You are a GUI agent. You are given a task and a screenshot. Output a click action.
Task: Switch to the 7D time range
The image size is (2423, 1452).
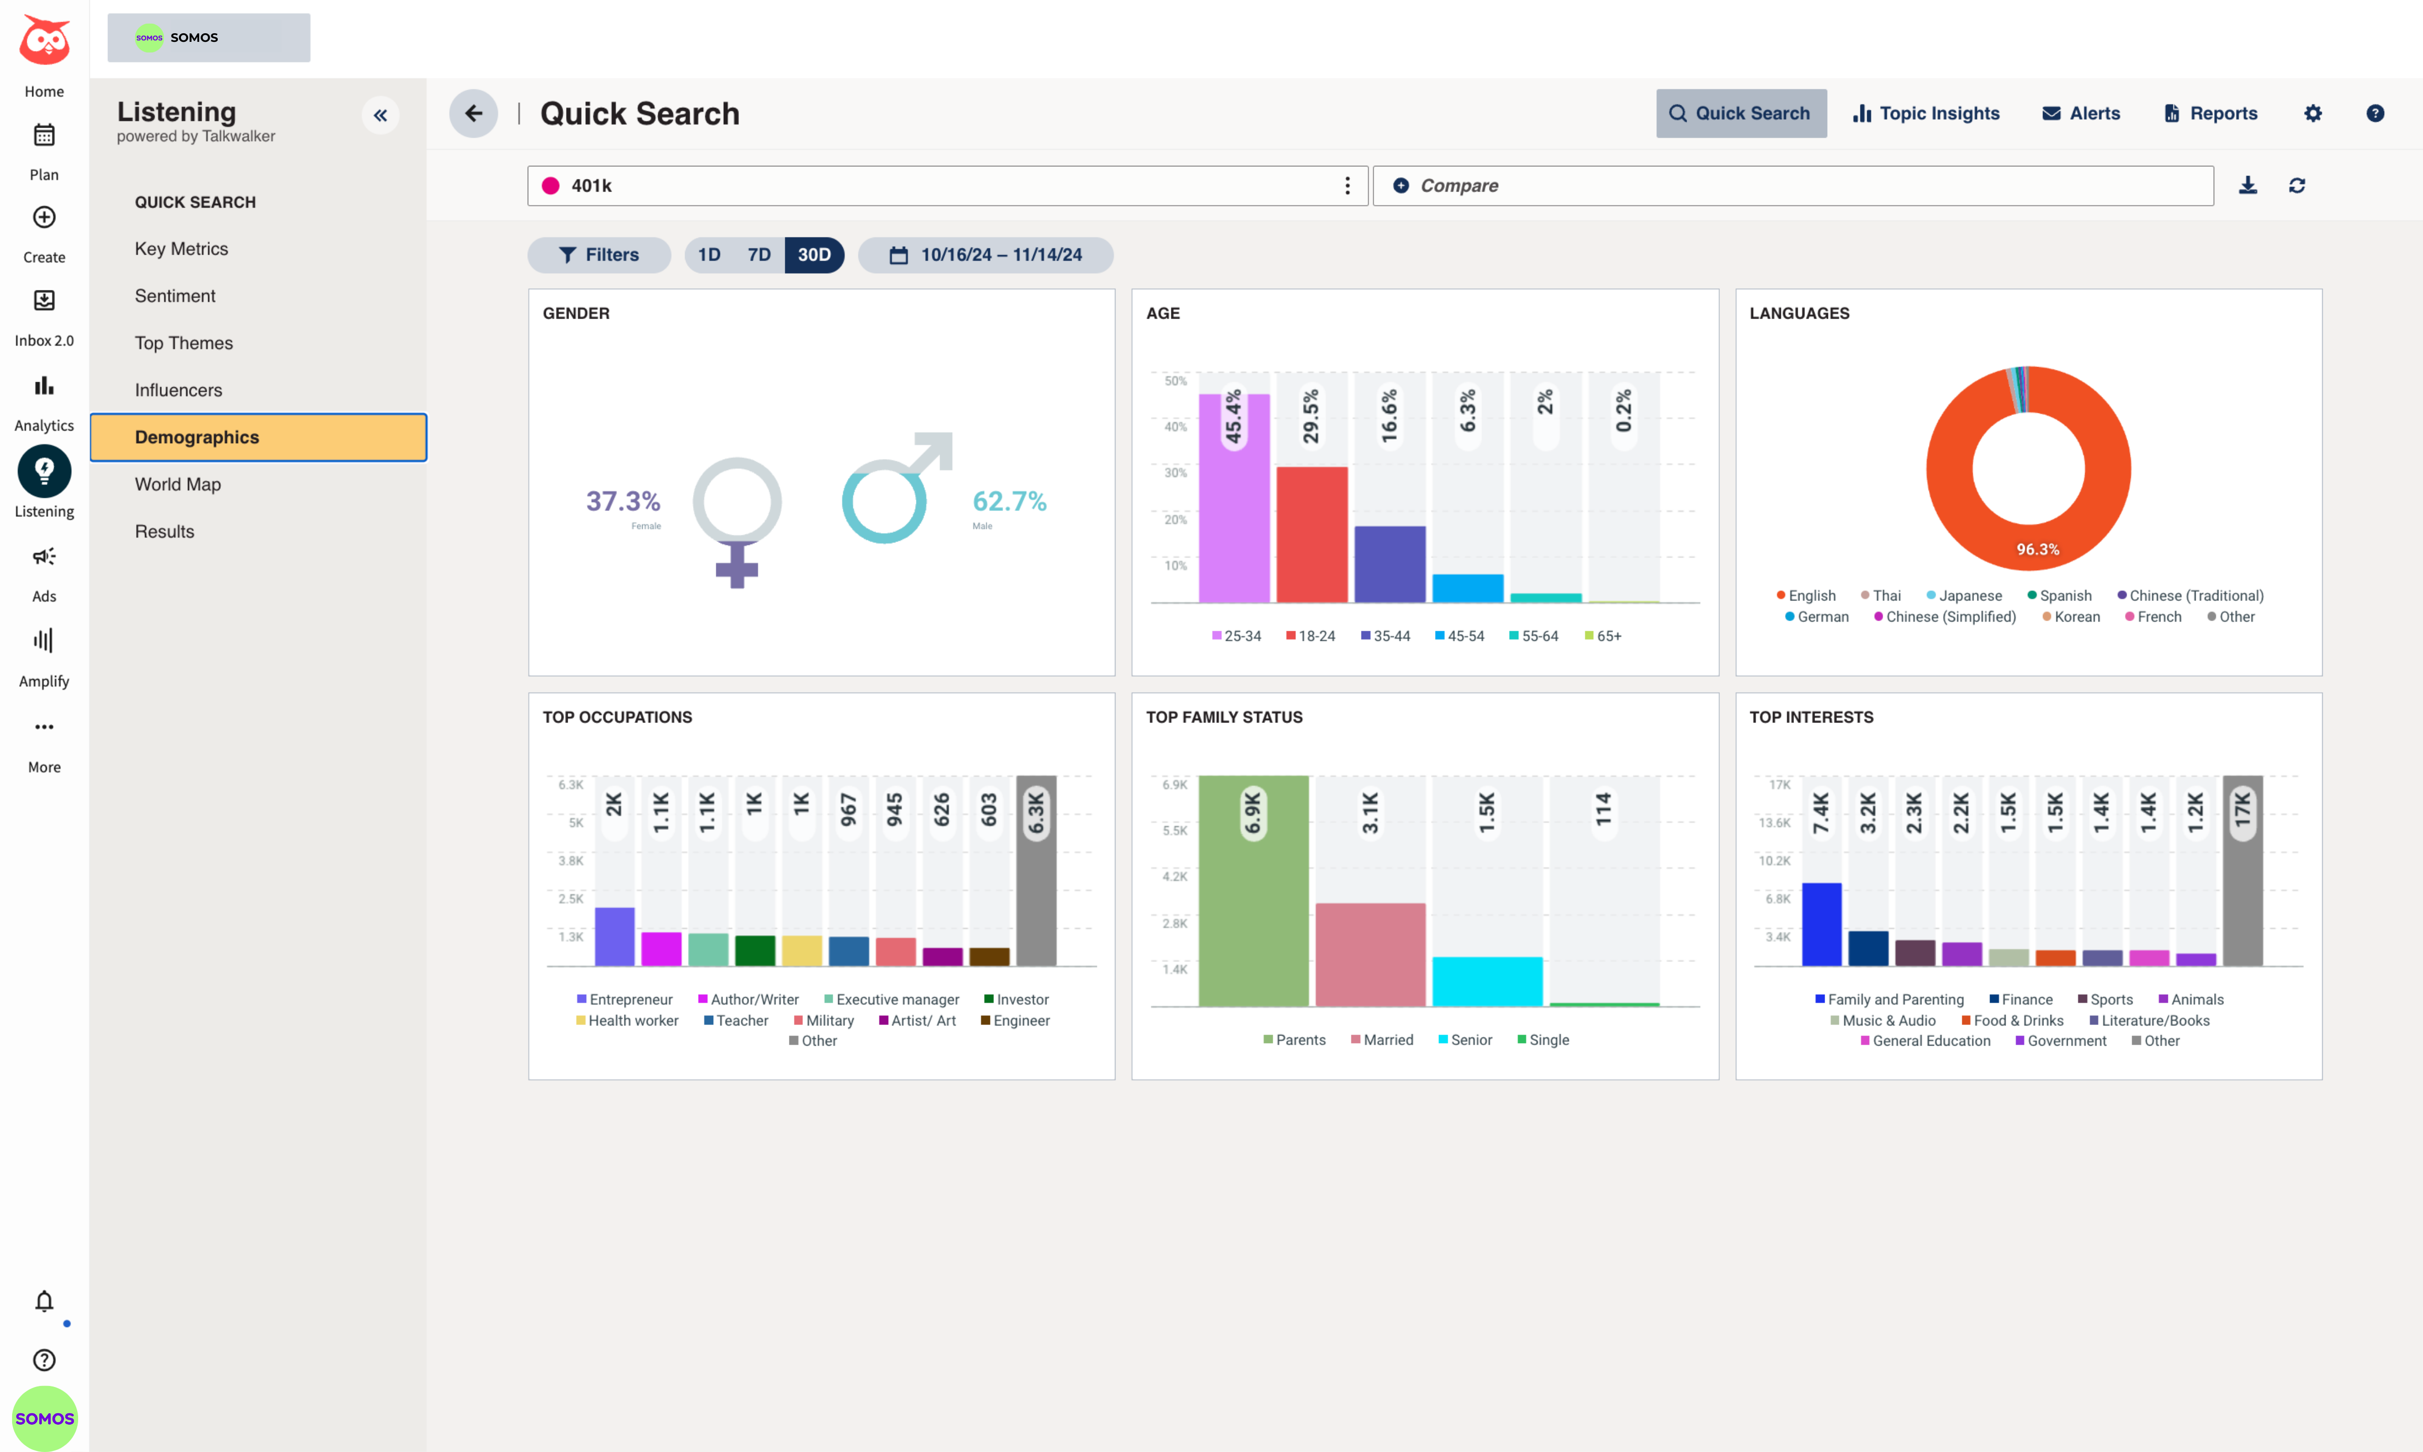click(759, 255)
